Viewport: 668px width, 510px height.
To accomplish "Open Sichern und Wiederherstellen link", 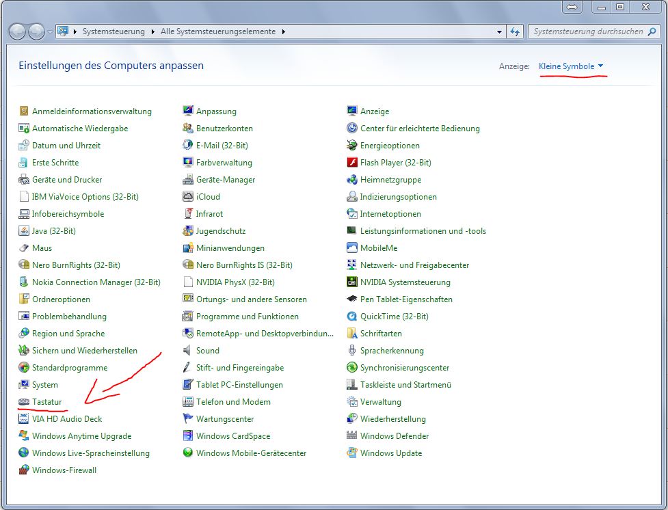I will click(85, 351).
